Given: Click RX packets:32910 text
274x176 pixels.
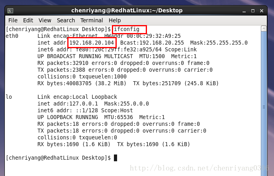Looking at the screenshot, I should point(63,63).
